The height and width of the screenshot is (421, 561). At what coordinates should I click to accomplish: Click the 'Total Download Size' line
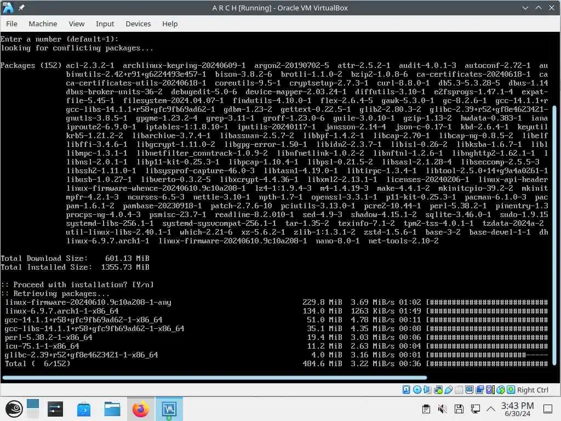click(75, 259)
